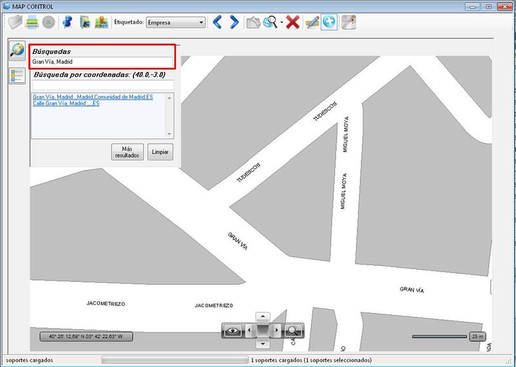This screenshot has height=367, width=516.
Task: Click the red X delete icon
Action: (x=292, y=23)
